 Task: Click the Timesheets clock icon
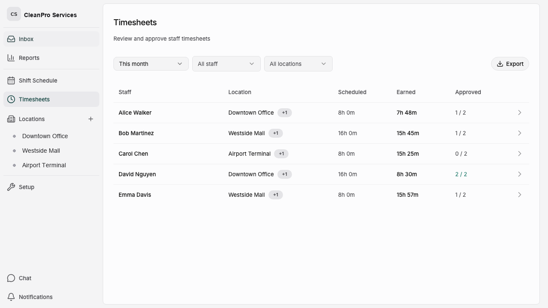pos(11,99)
